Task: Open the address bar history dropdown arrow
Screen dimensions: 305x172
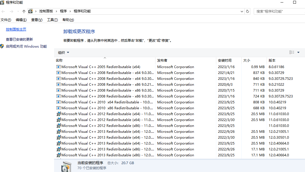Action: [242, 11]
